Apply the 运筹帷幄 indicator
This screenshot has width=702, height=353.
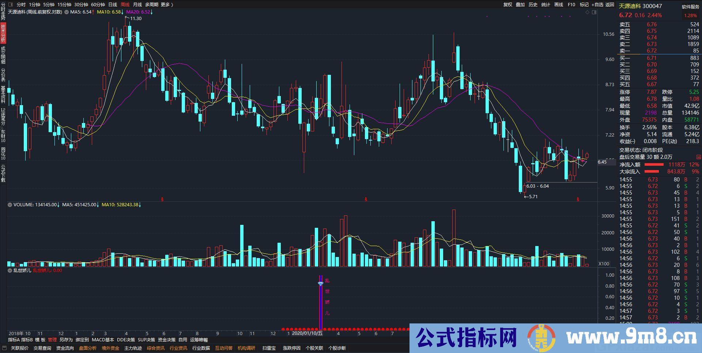[x=199, y=340]
